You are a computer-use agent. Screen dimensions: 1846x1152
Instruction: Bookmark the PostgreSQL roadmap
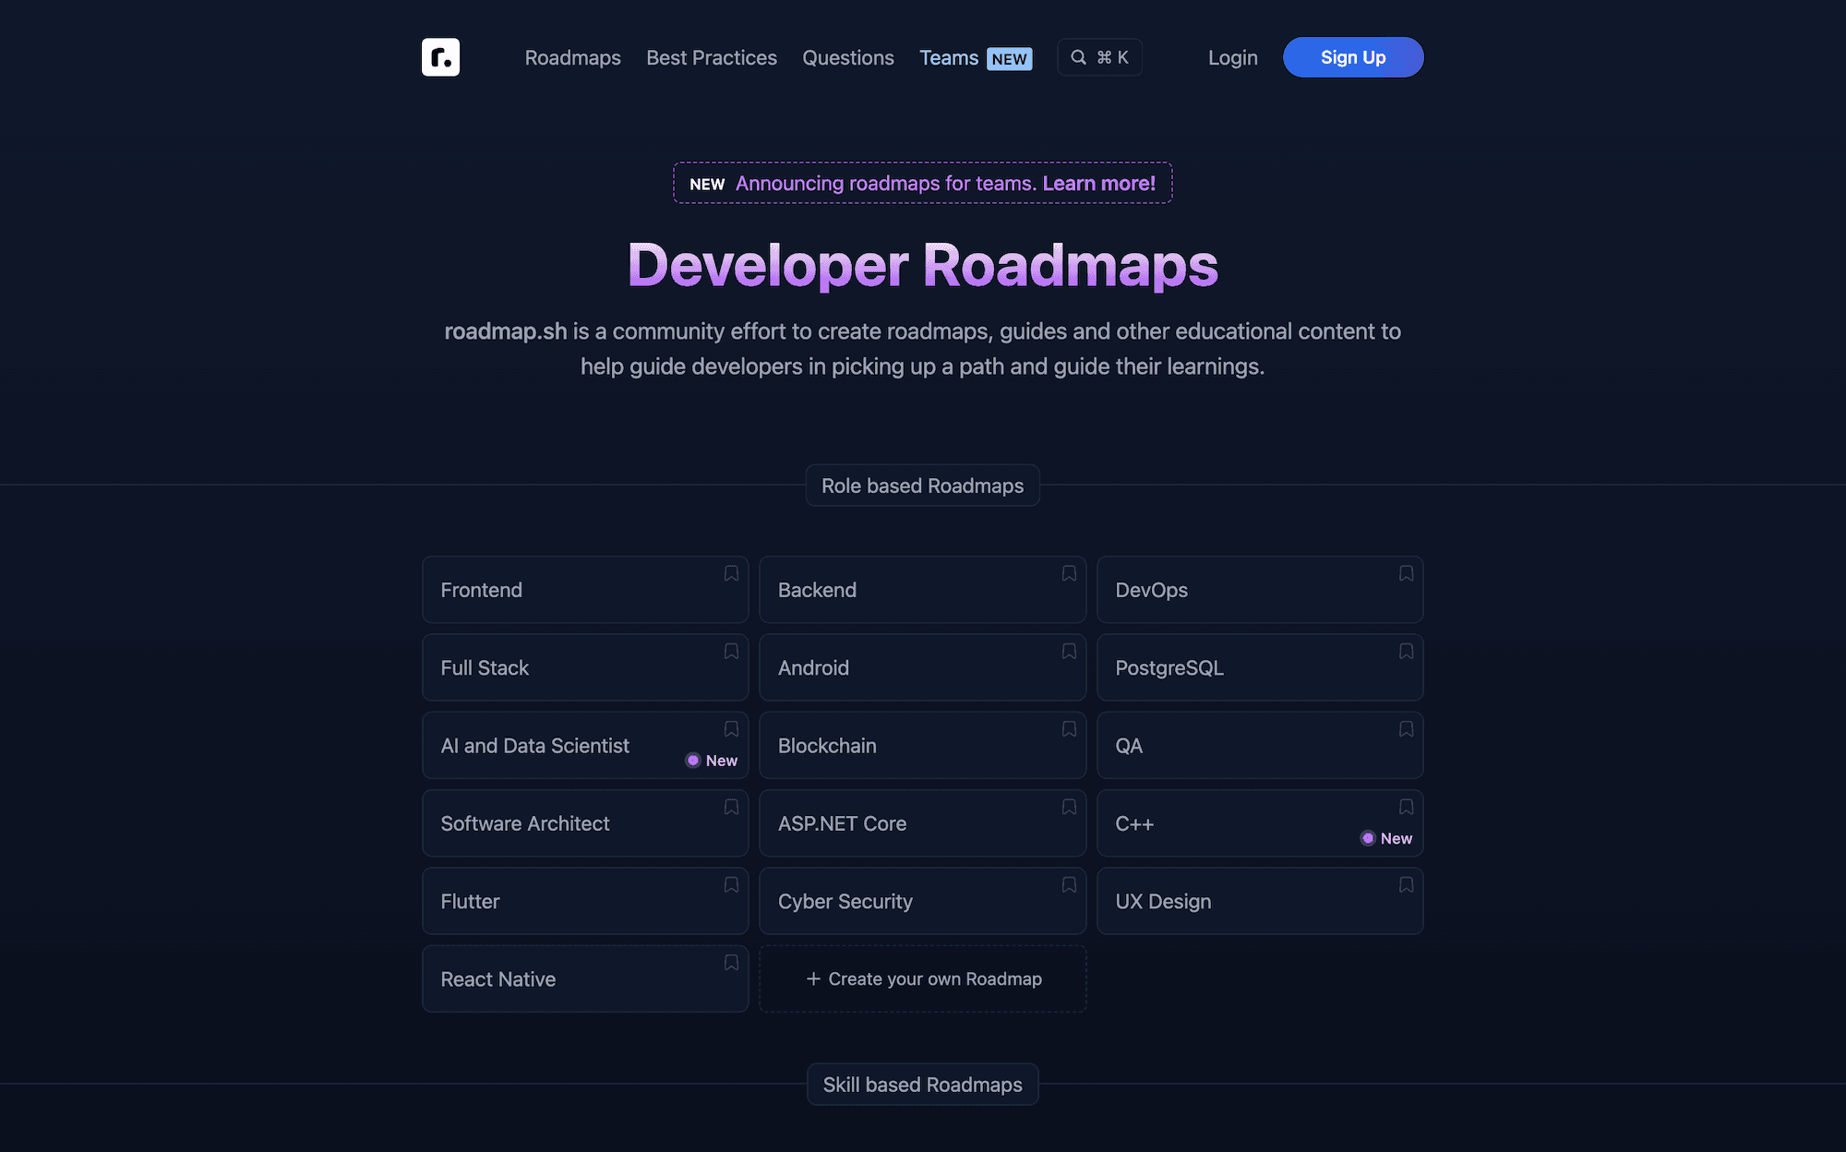1406,651
